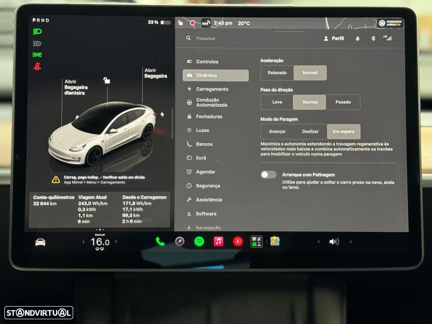Increase cabin temperature with right arrow
The height and width of the screenshot is (324, 432).
pyautogui.click(x=116, y=241)
